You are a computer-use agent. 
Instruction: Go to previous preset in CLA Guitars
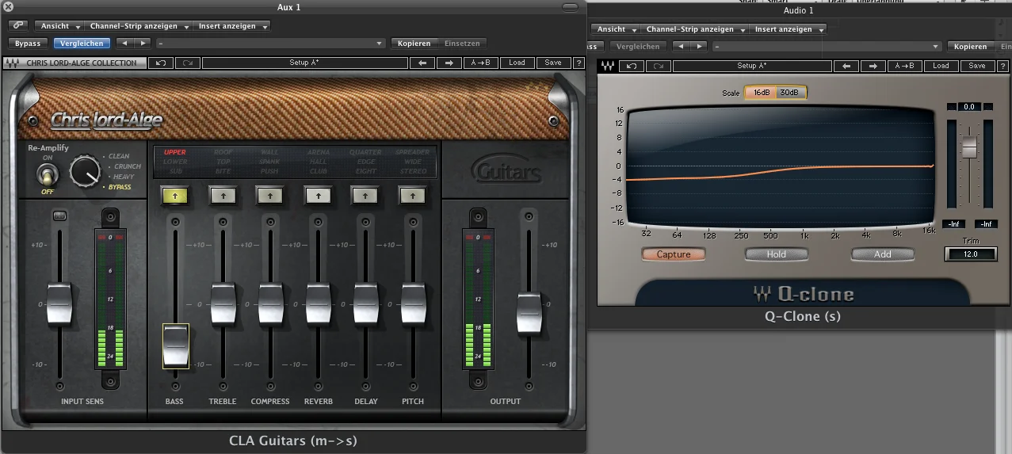click(422, 63)
